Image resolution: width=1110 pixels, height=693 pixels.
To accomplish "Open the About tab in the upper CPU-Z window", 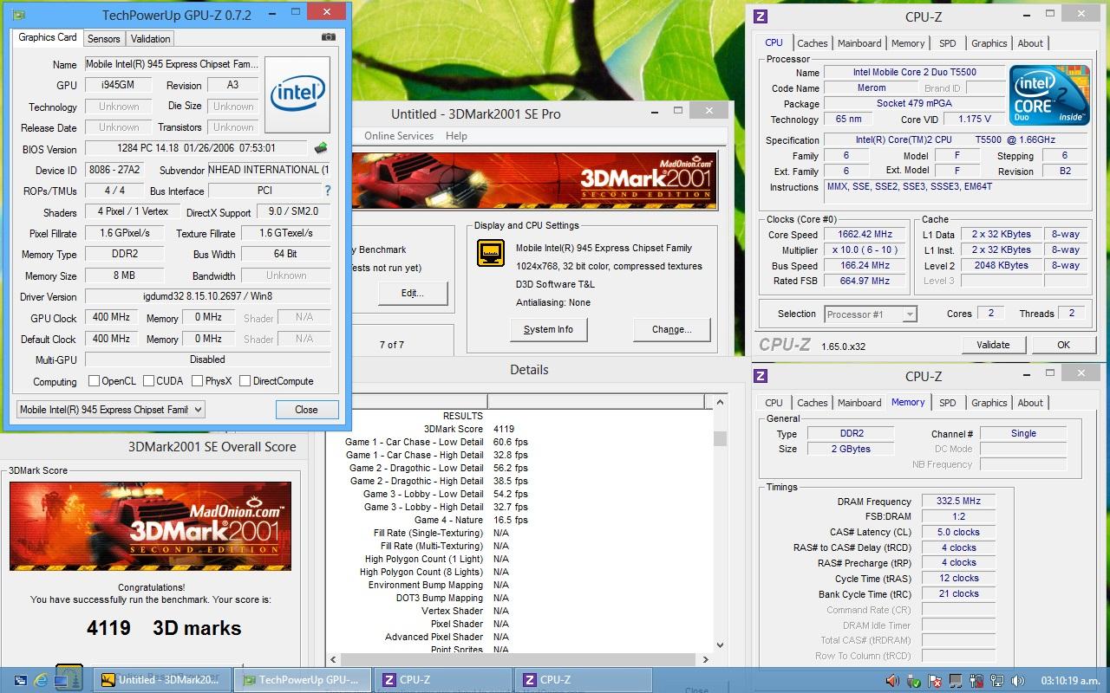I will tap(1030, 43).
